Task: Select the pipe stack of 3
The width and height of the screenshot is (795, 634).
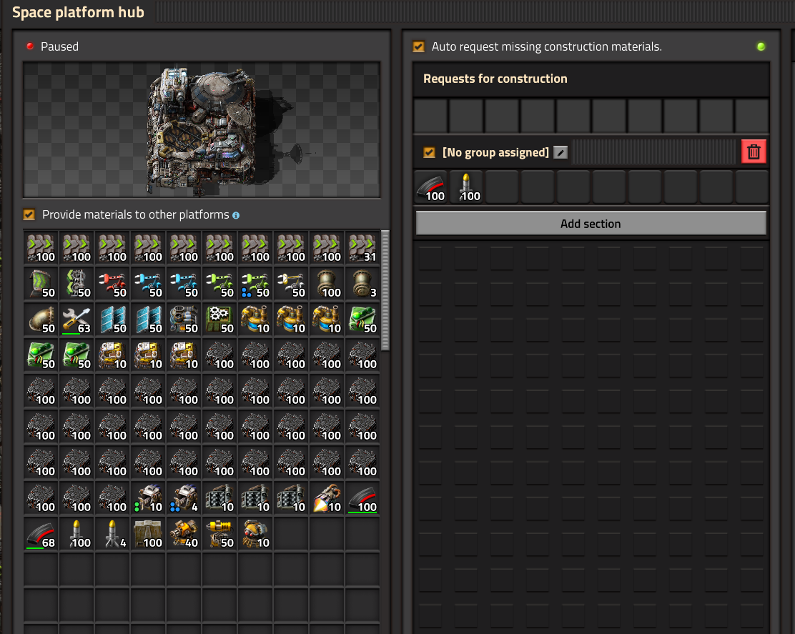Action: (x=362, y=284)
